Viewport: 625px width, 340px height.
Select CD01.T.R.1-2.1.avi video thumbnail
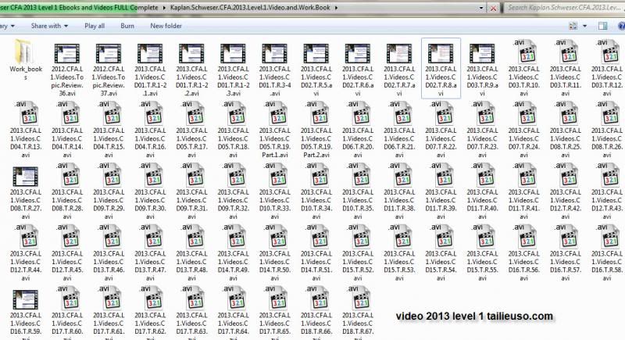pyautogui.click(x=150, y=54)
